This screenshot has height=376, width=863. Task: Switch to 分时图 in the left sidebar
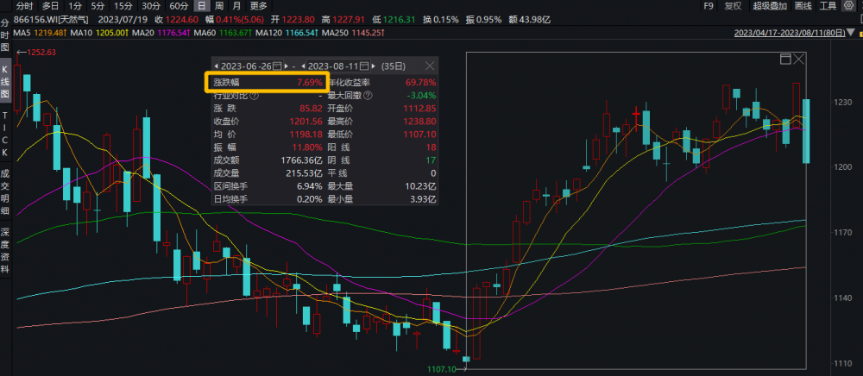click(x=5, y=35)
